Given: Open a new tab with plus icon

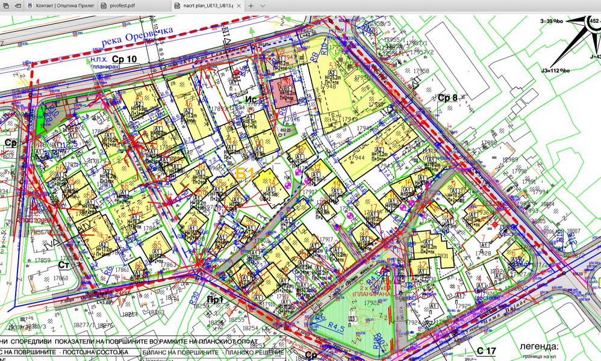Looking at the screenshot, I should (251, 5).
